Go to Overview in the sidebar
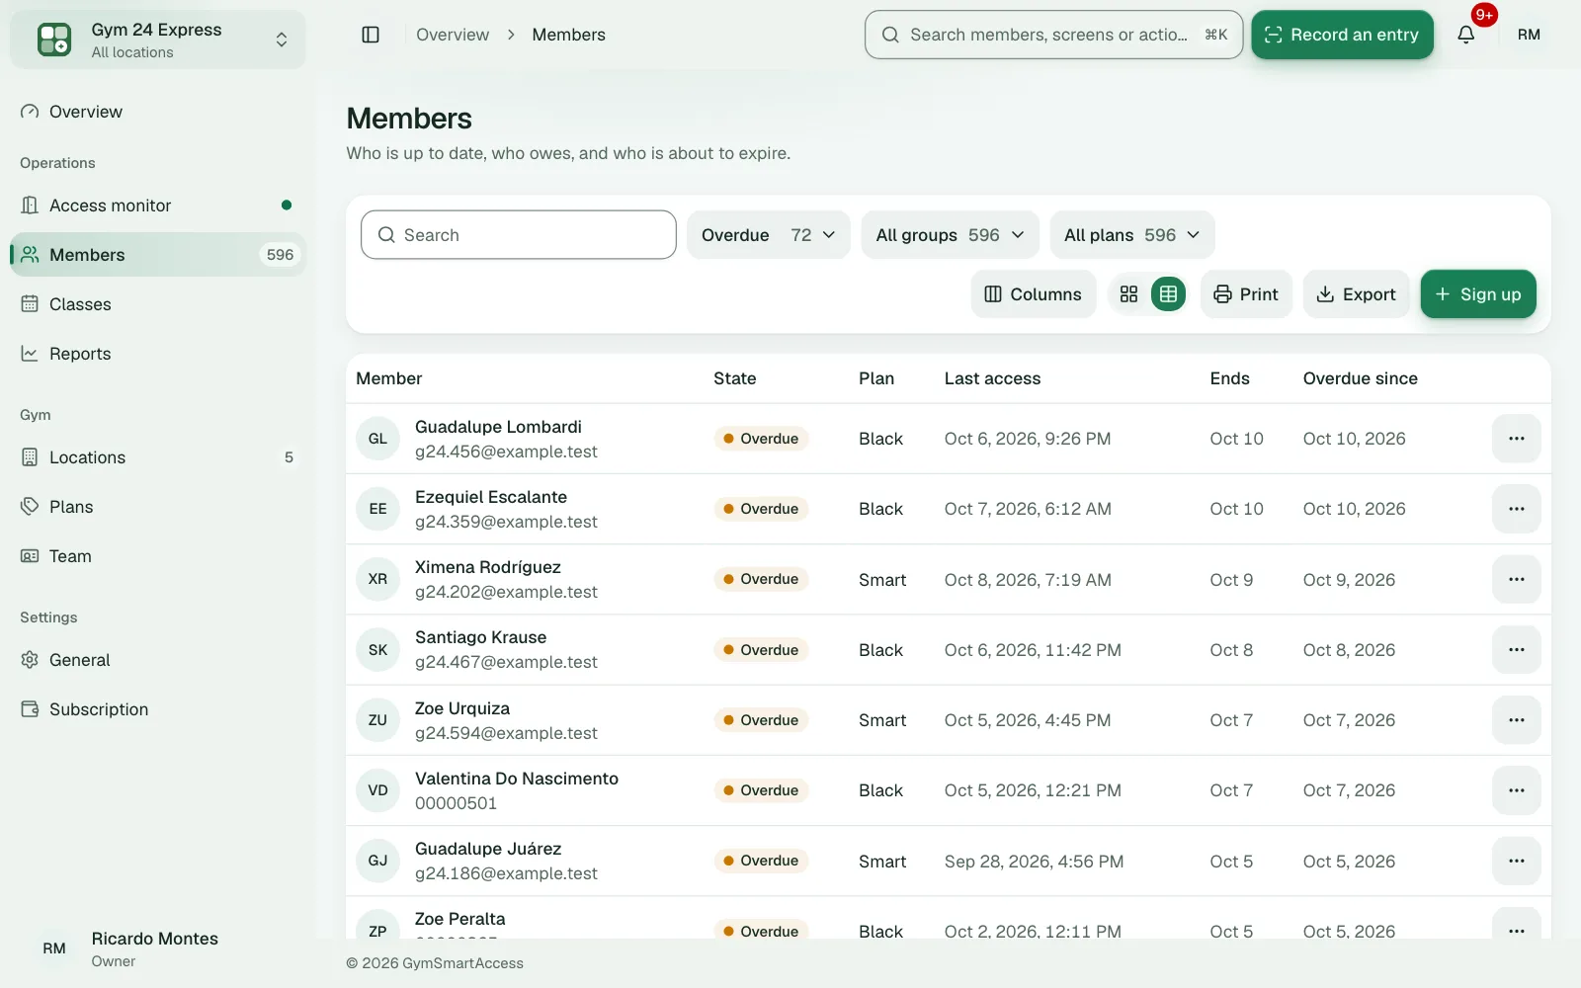Screen dimensions: 1581x988 [158, 112]
